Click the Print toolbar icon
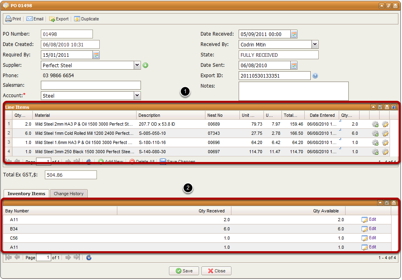The width and height of the screenshot is (402, 280). coord(8,19)
